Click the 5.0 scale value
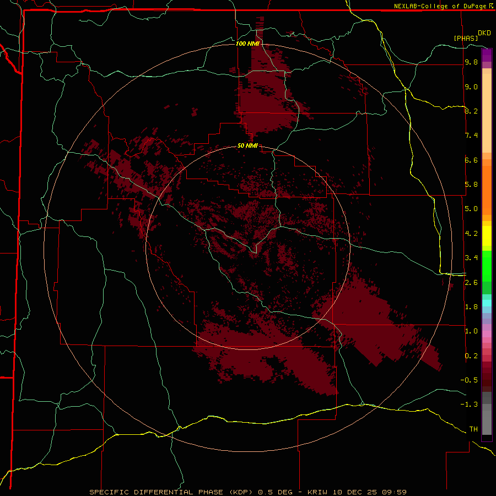 point(471,209)
